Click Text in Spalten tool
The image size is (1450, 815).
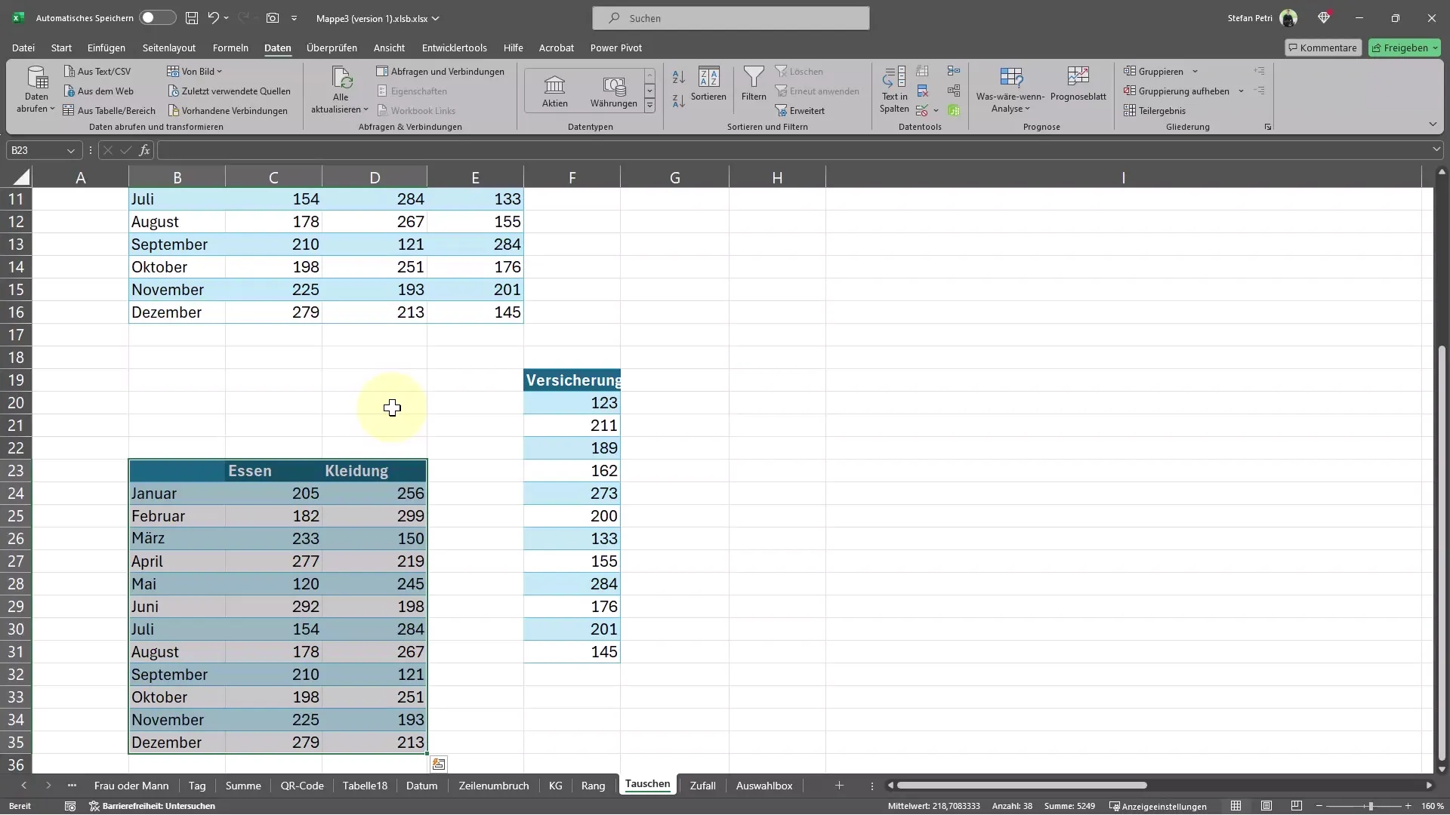pyautogui.click(x=894, y=89)
